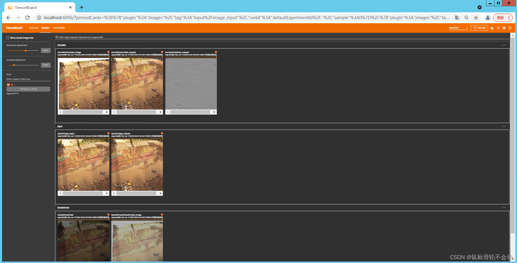Image resolution: width=517 pixels, height=263 pixels.
Task: Open Chrome three-dot menu
Action: click(509, 18)
